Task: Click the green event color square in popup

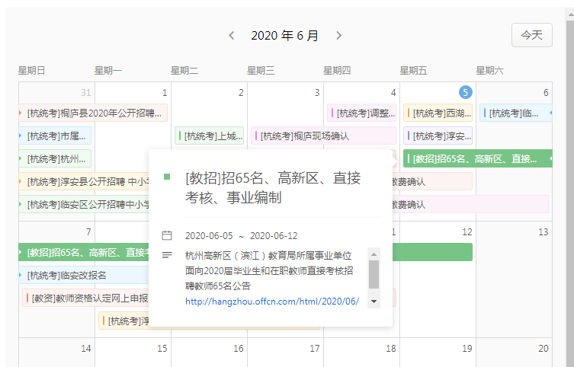Action: [167, 177]
